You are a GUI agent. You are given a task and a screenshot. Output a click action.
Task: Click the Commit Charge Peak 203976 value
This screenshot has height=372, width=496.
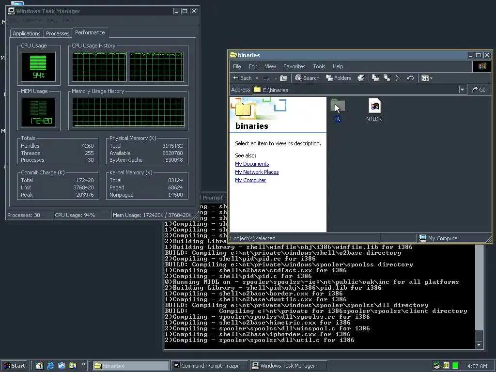pyautogui.click(x=85, y=195)
